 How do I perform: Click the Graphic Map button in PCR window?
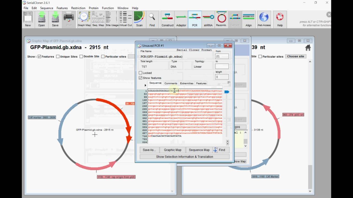tap(173, 150)
